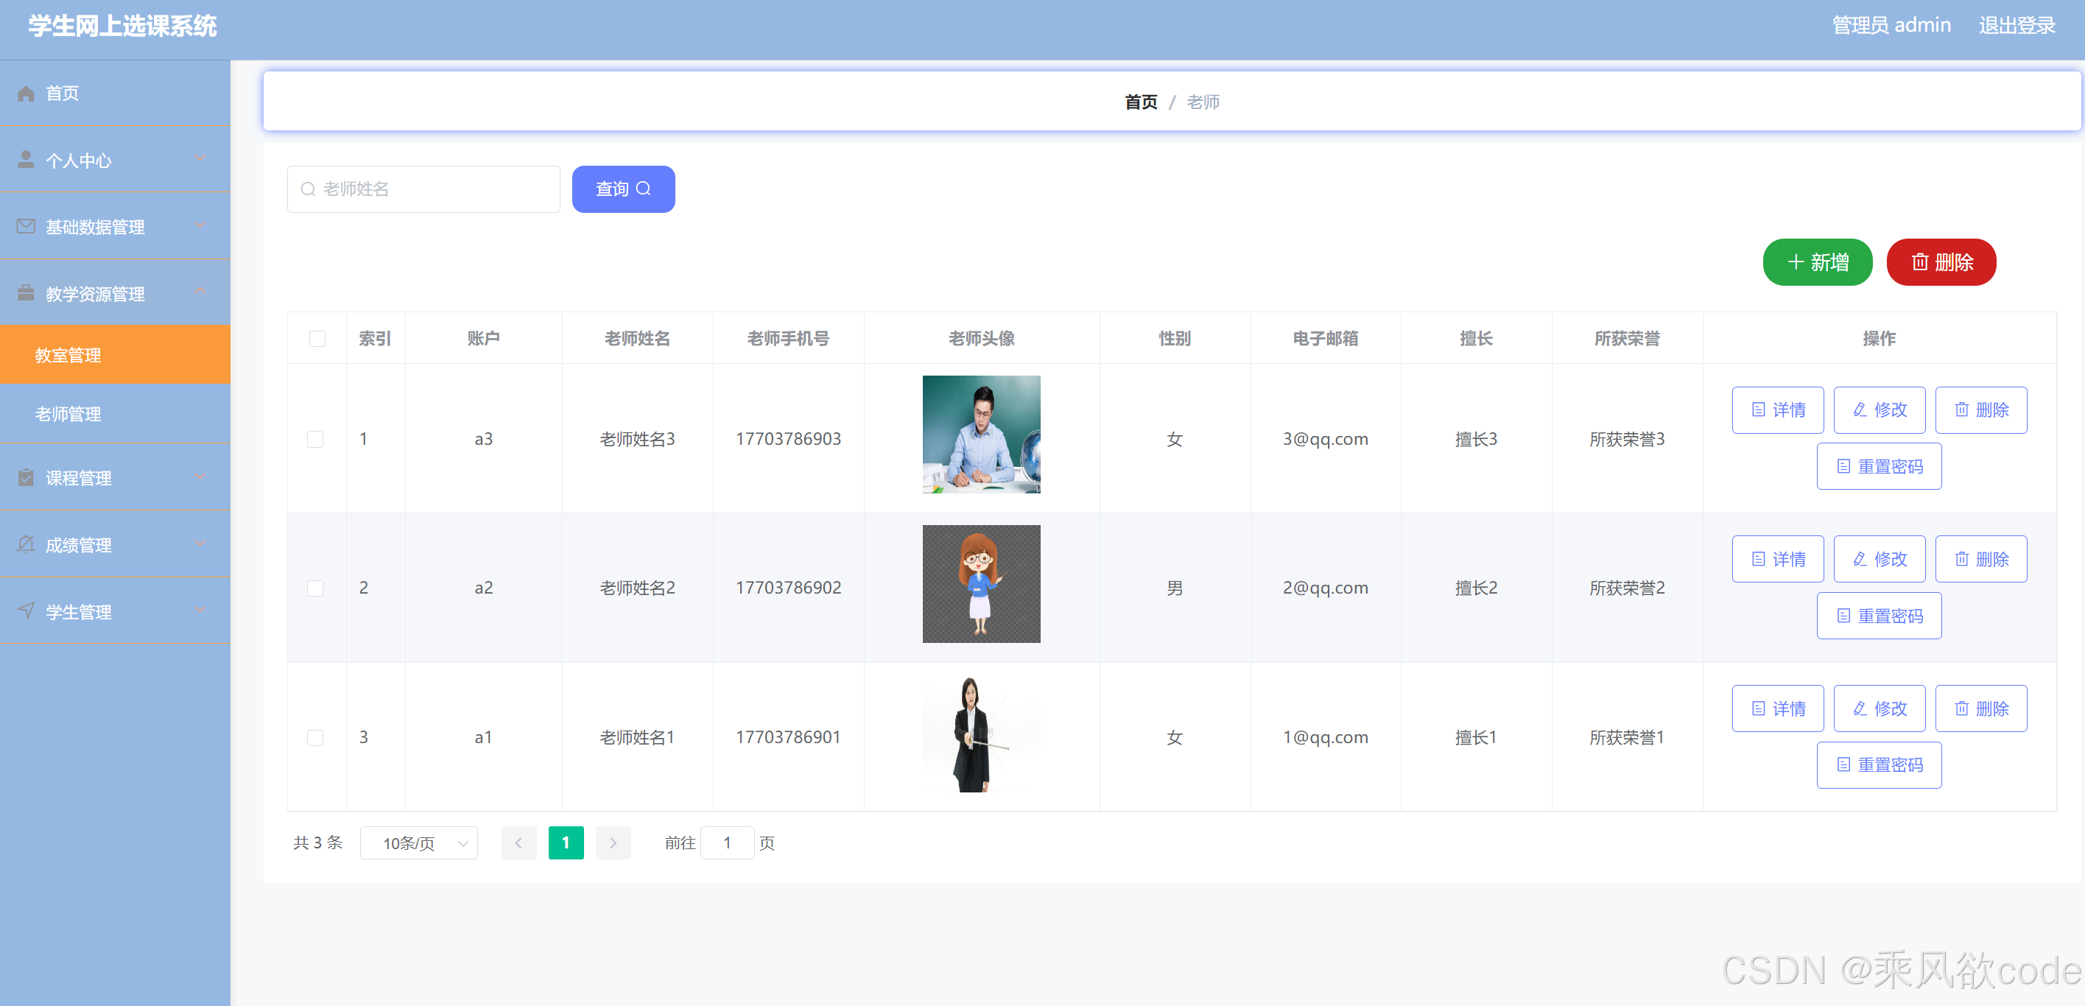Click the bell icon beside 成绩管理

pyautogui.click(x=25, y=545)
